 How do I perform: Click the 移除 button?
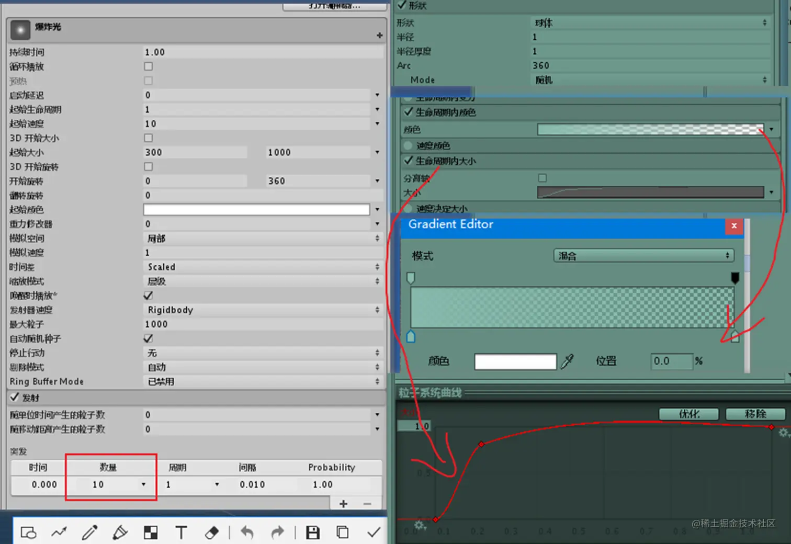(x=755, y=414)
